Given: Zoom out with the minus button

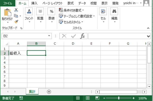Looking at the screenshot, I should [x=104, y=98].
